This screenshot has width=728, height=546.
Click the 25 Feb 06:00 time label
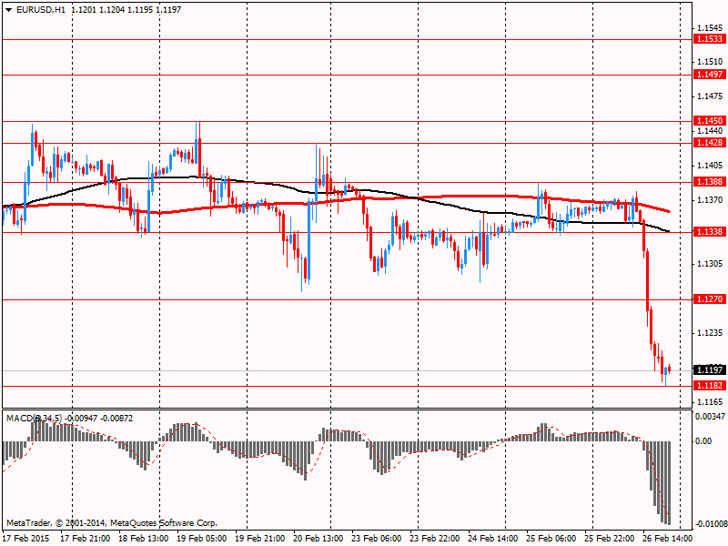(551, 539)
